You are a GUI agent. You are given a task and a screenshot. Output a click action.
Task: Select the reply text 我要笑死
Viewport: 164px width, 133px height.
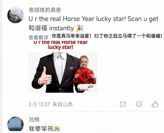point(41,129)
